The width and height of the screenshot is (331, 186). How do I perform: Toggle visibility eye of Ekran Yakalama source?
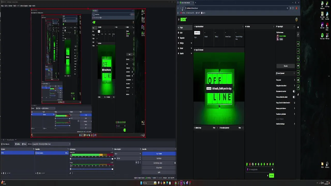(x=66, y=153)
